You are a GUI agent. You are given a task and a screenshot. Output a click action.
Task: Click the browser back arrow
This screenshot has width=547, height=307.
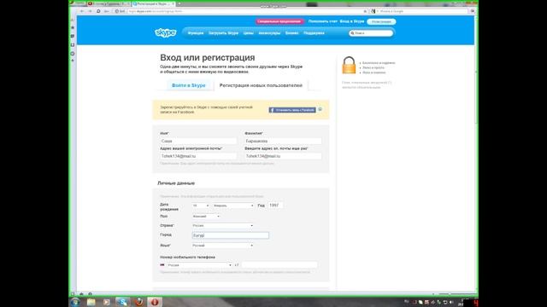tap(82, 11)
